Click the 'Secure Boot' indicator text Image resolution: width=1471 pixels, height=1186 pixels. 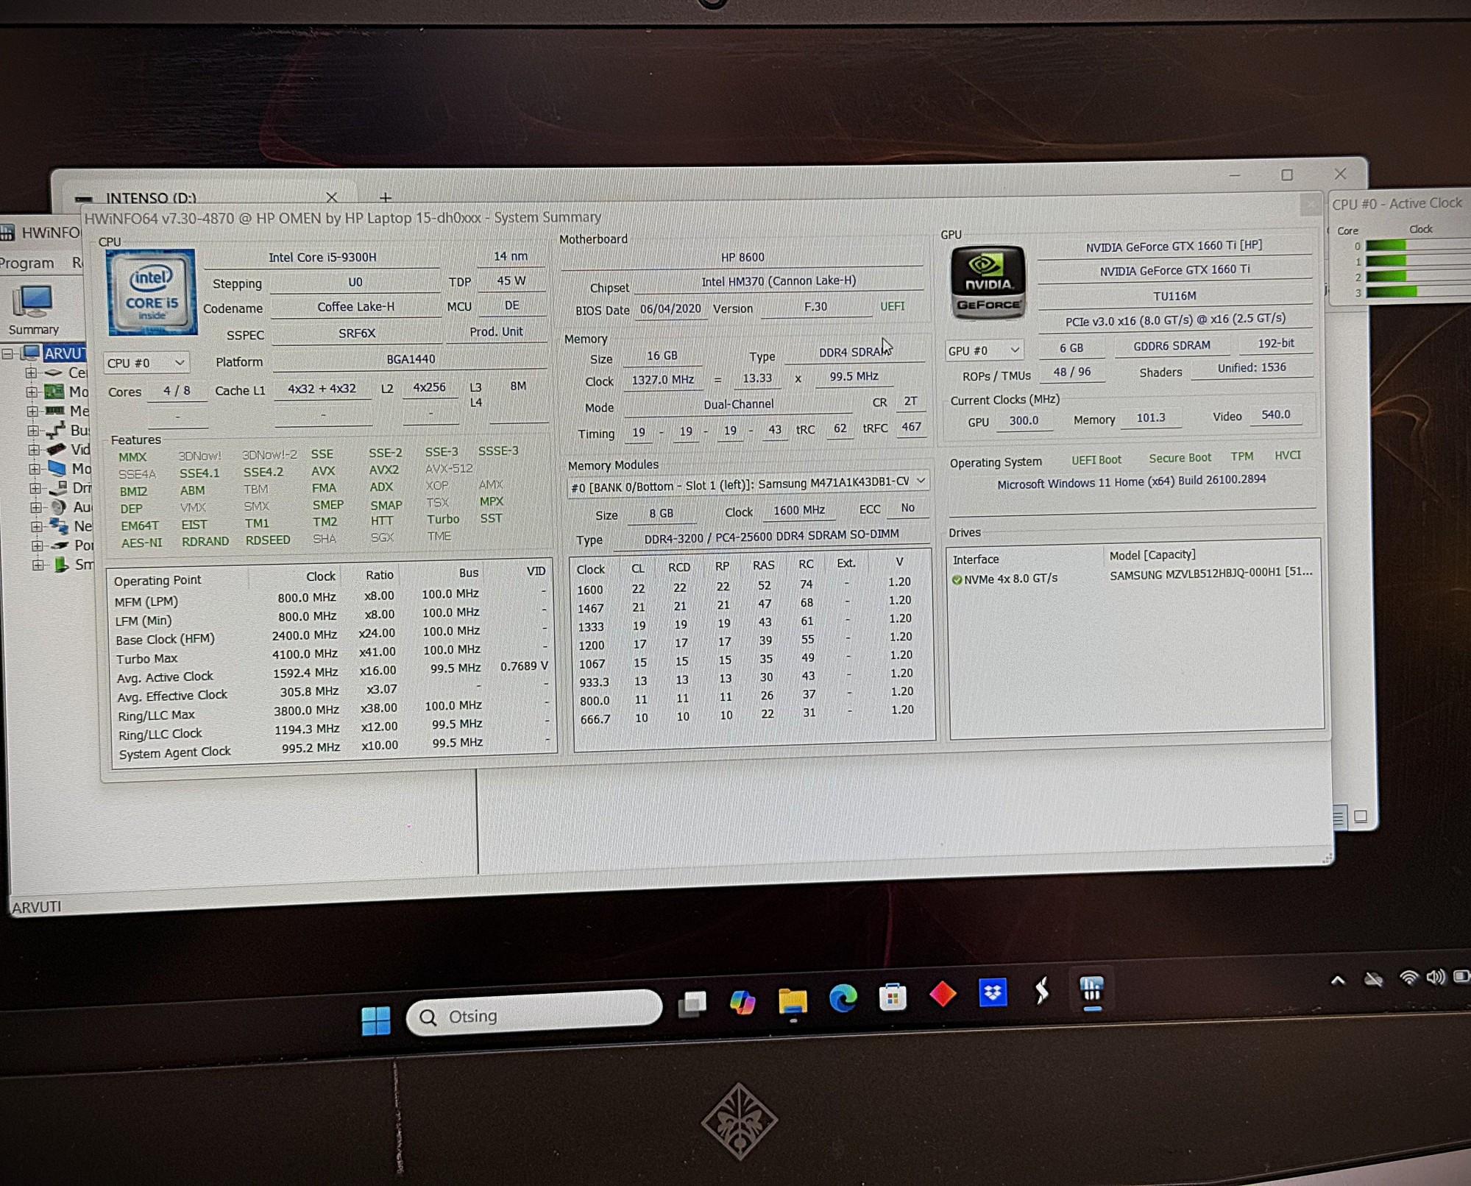tap(1180, 458)
